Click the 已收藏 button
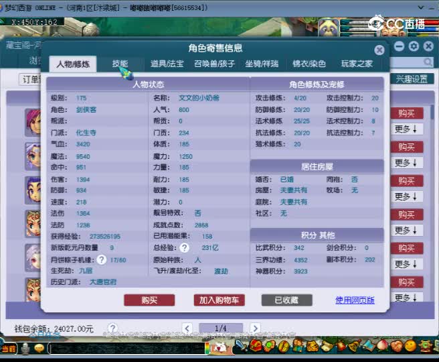This screenshot has height=362, width=439. pyautogui.click(x=286, y=300)
